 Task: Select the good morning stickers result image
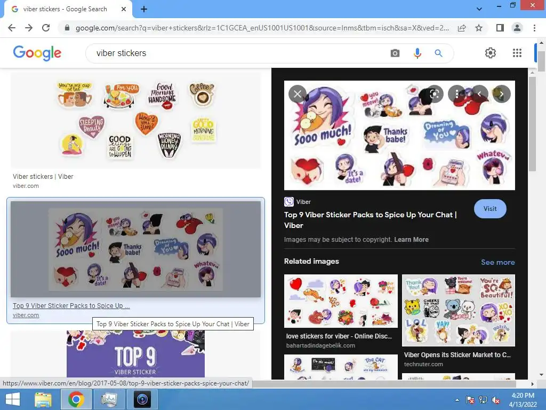point(135,121)
